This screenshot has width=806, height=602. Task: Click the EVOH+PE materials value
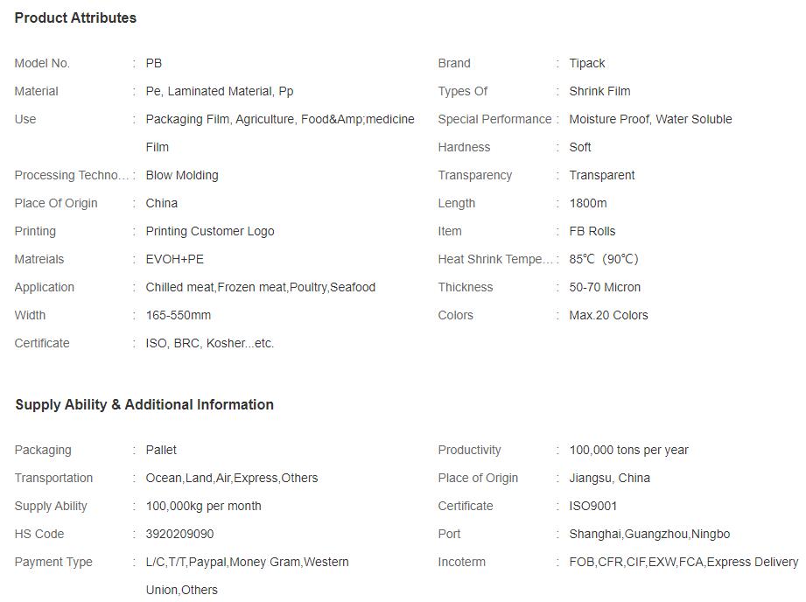[175, 259]
